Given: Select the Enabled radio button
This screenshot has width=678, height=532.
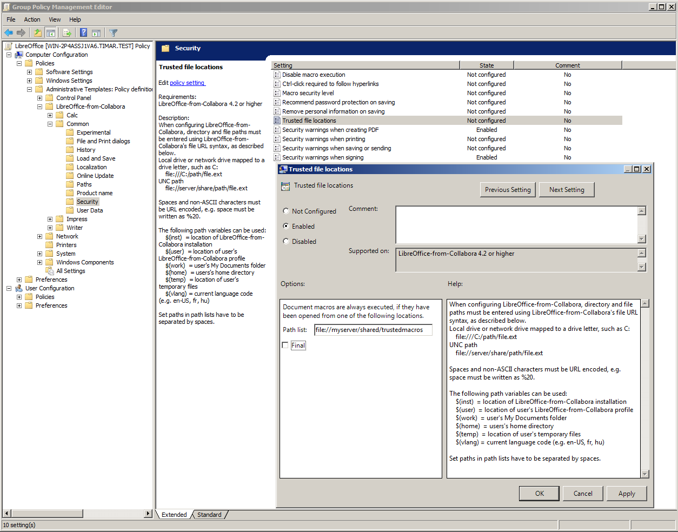Looking at the screenshot, I should (286, 226).
